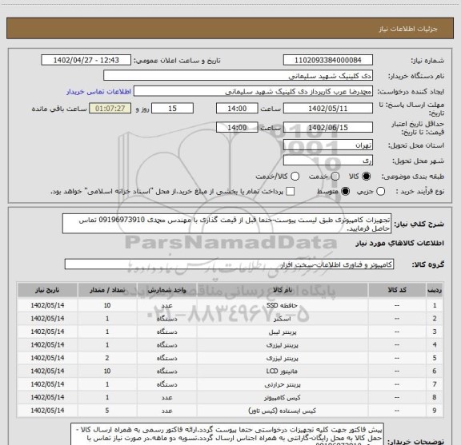Click the حافظه SSD item name
The image size is (461, 445).
tap(282, 305)
